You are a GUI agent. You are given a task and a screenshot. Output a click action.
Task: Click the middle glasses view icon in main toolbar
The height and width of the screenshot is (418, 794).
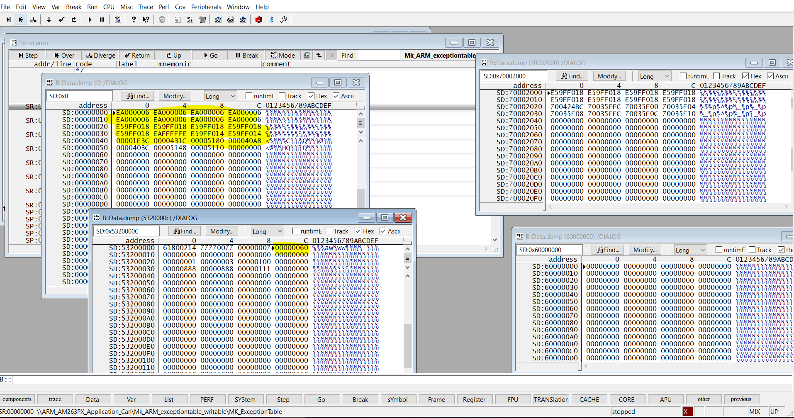click(x=231, y=19)
